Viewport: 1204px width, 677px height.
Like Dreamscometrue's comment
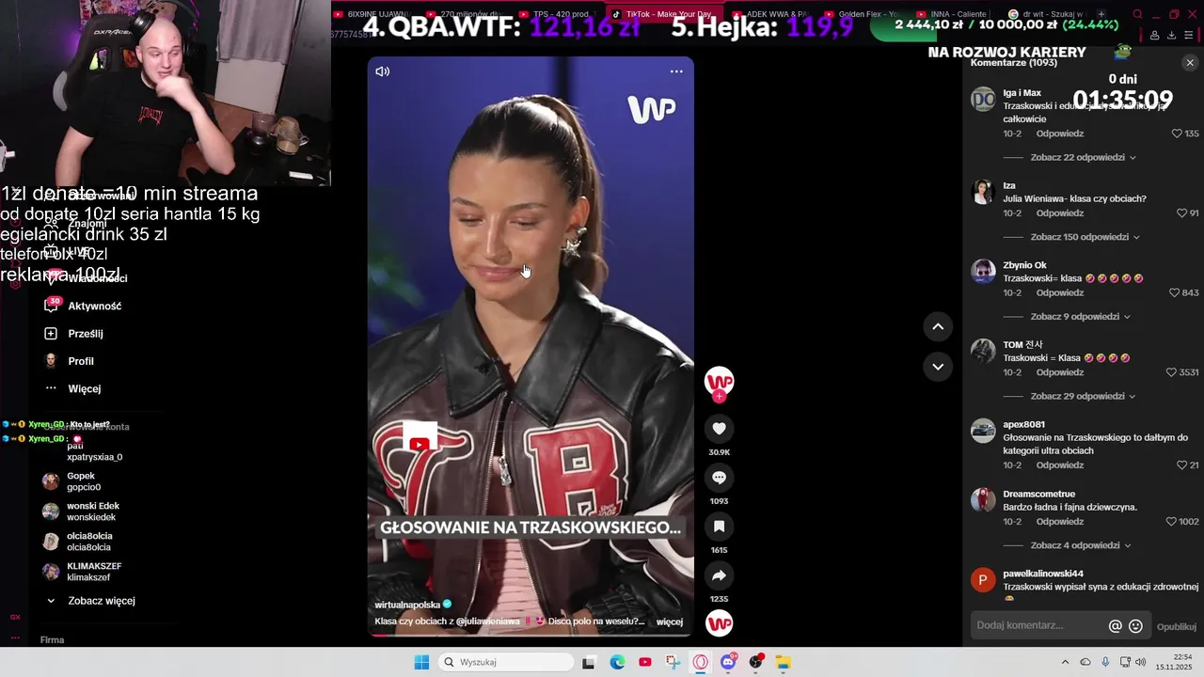pyautogui.click(x=1171, y=522)
